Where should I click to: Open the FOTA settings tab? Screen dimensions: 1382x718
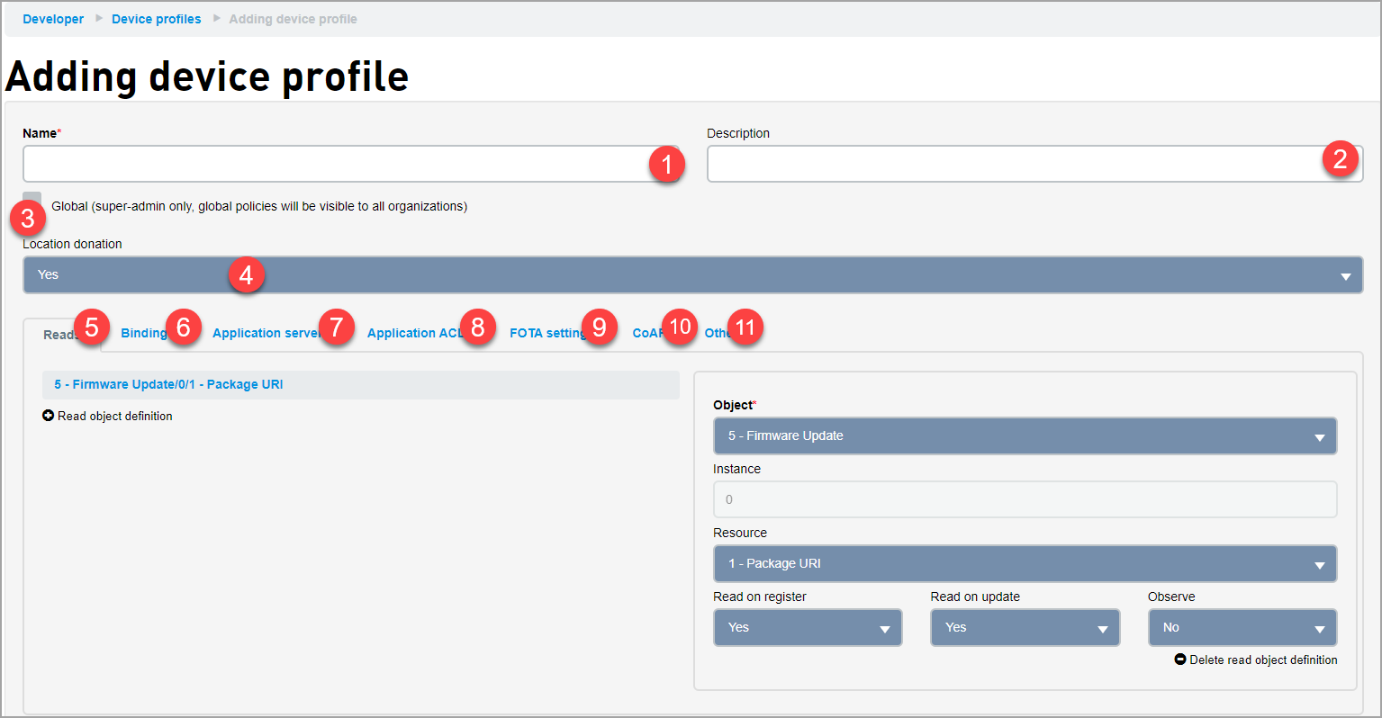coord(545,332)
